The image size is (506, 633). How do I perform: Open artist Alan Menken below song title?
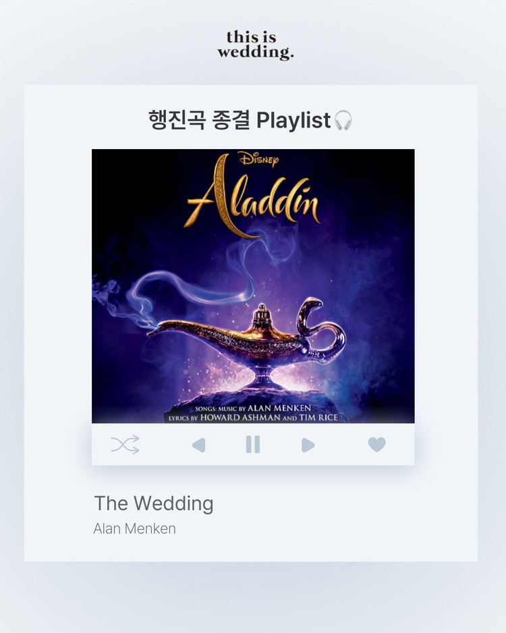(135, 528)
